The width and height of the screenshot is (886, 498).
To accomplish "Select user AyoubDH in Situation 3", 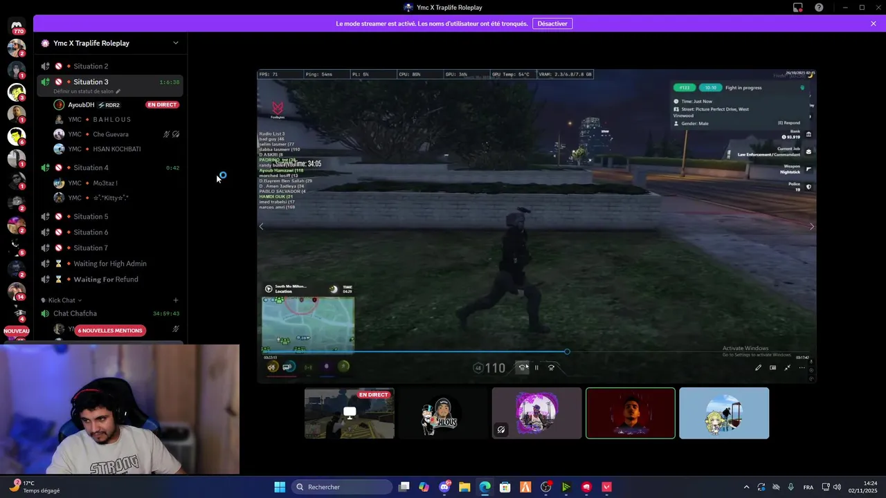I will coord(116,105).
